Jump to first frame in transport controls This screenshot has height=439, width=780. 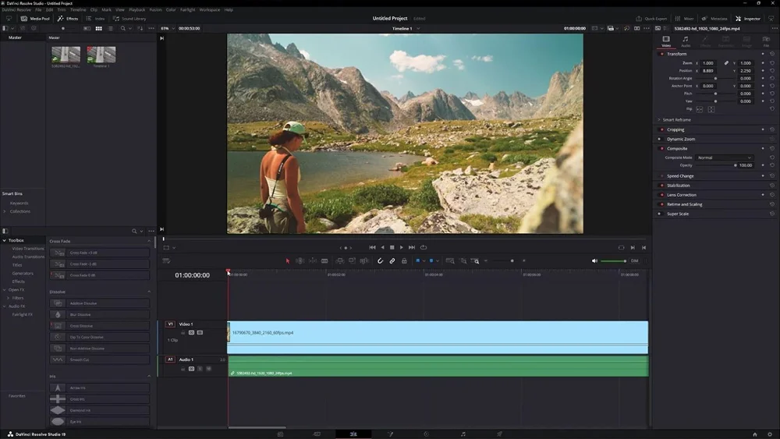(x=372, y=248)
